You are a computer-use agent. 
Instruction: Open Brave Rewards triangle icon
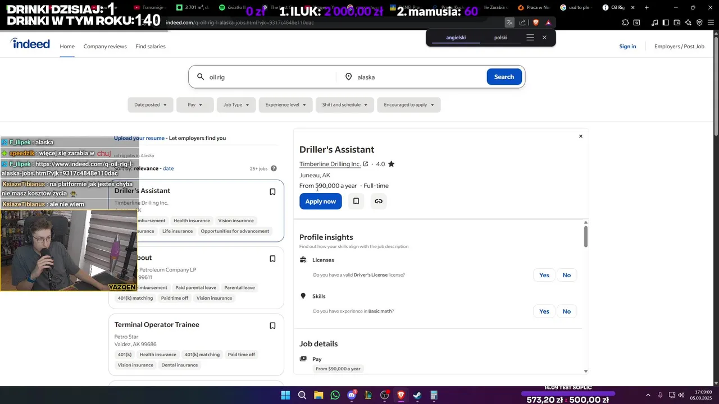pyautogui.click(x=548, y=22)
